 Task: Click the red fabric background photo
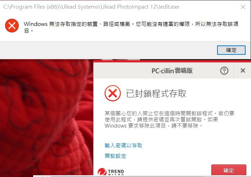tap(47, 118)
